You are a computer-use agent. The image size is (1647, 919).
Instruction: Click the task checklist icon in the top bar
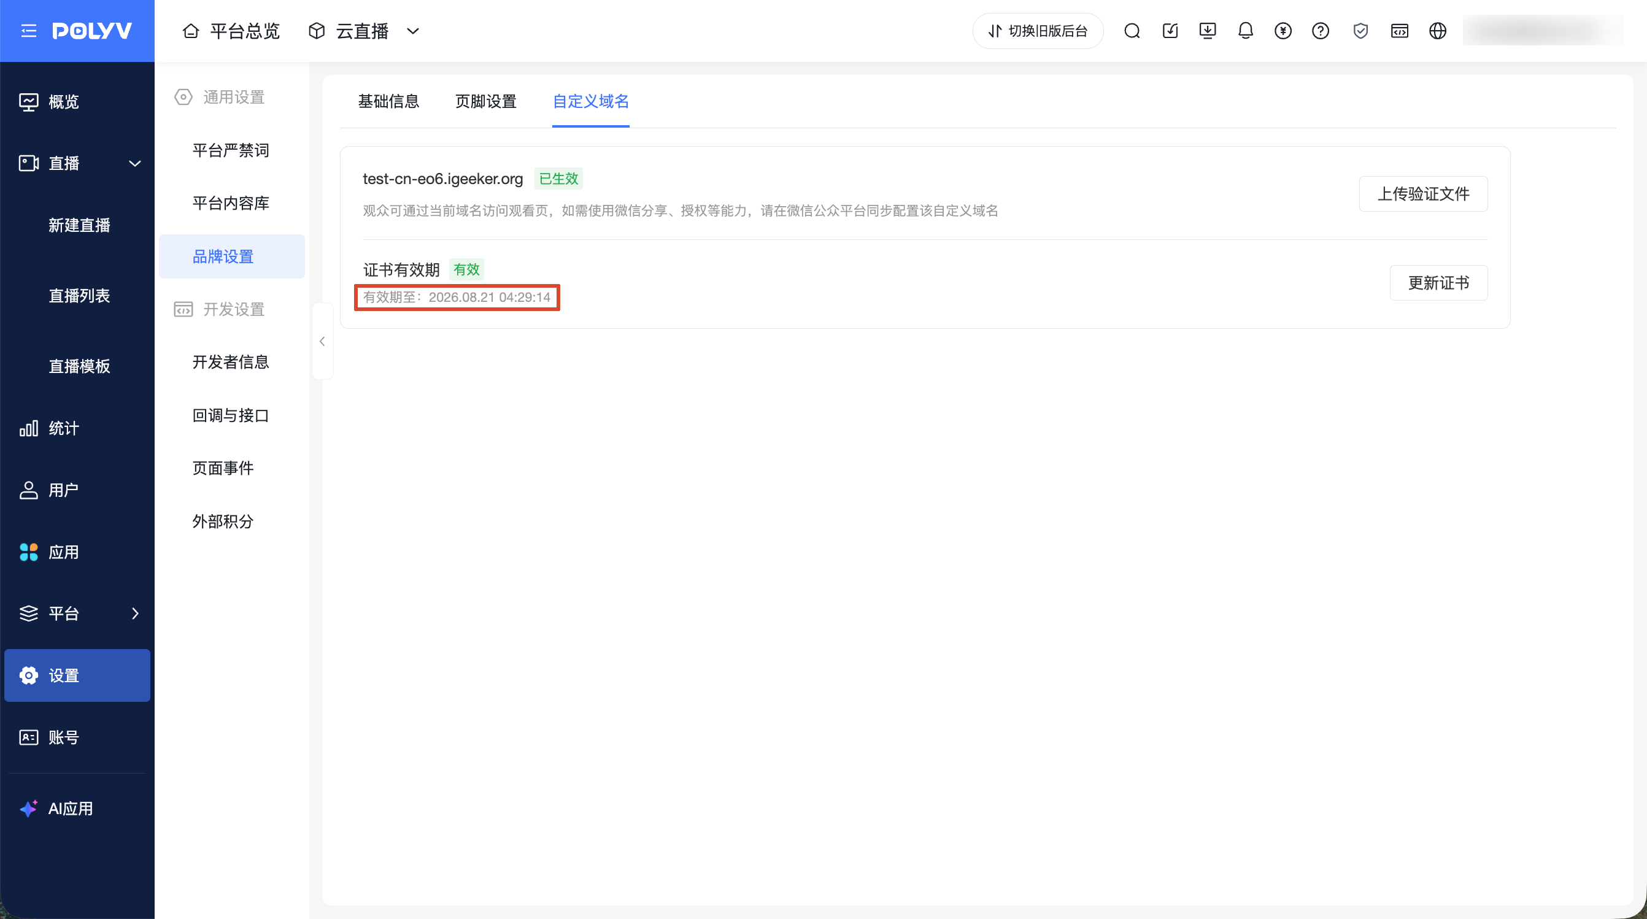click(1170, 31)
